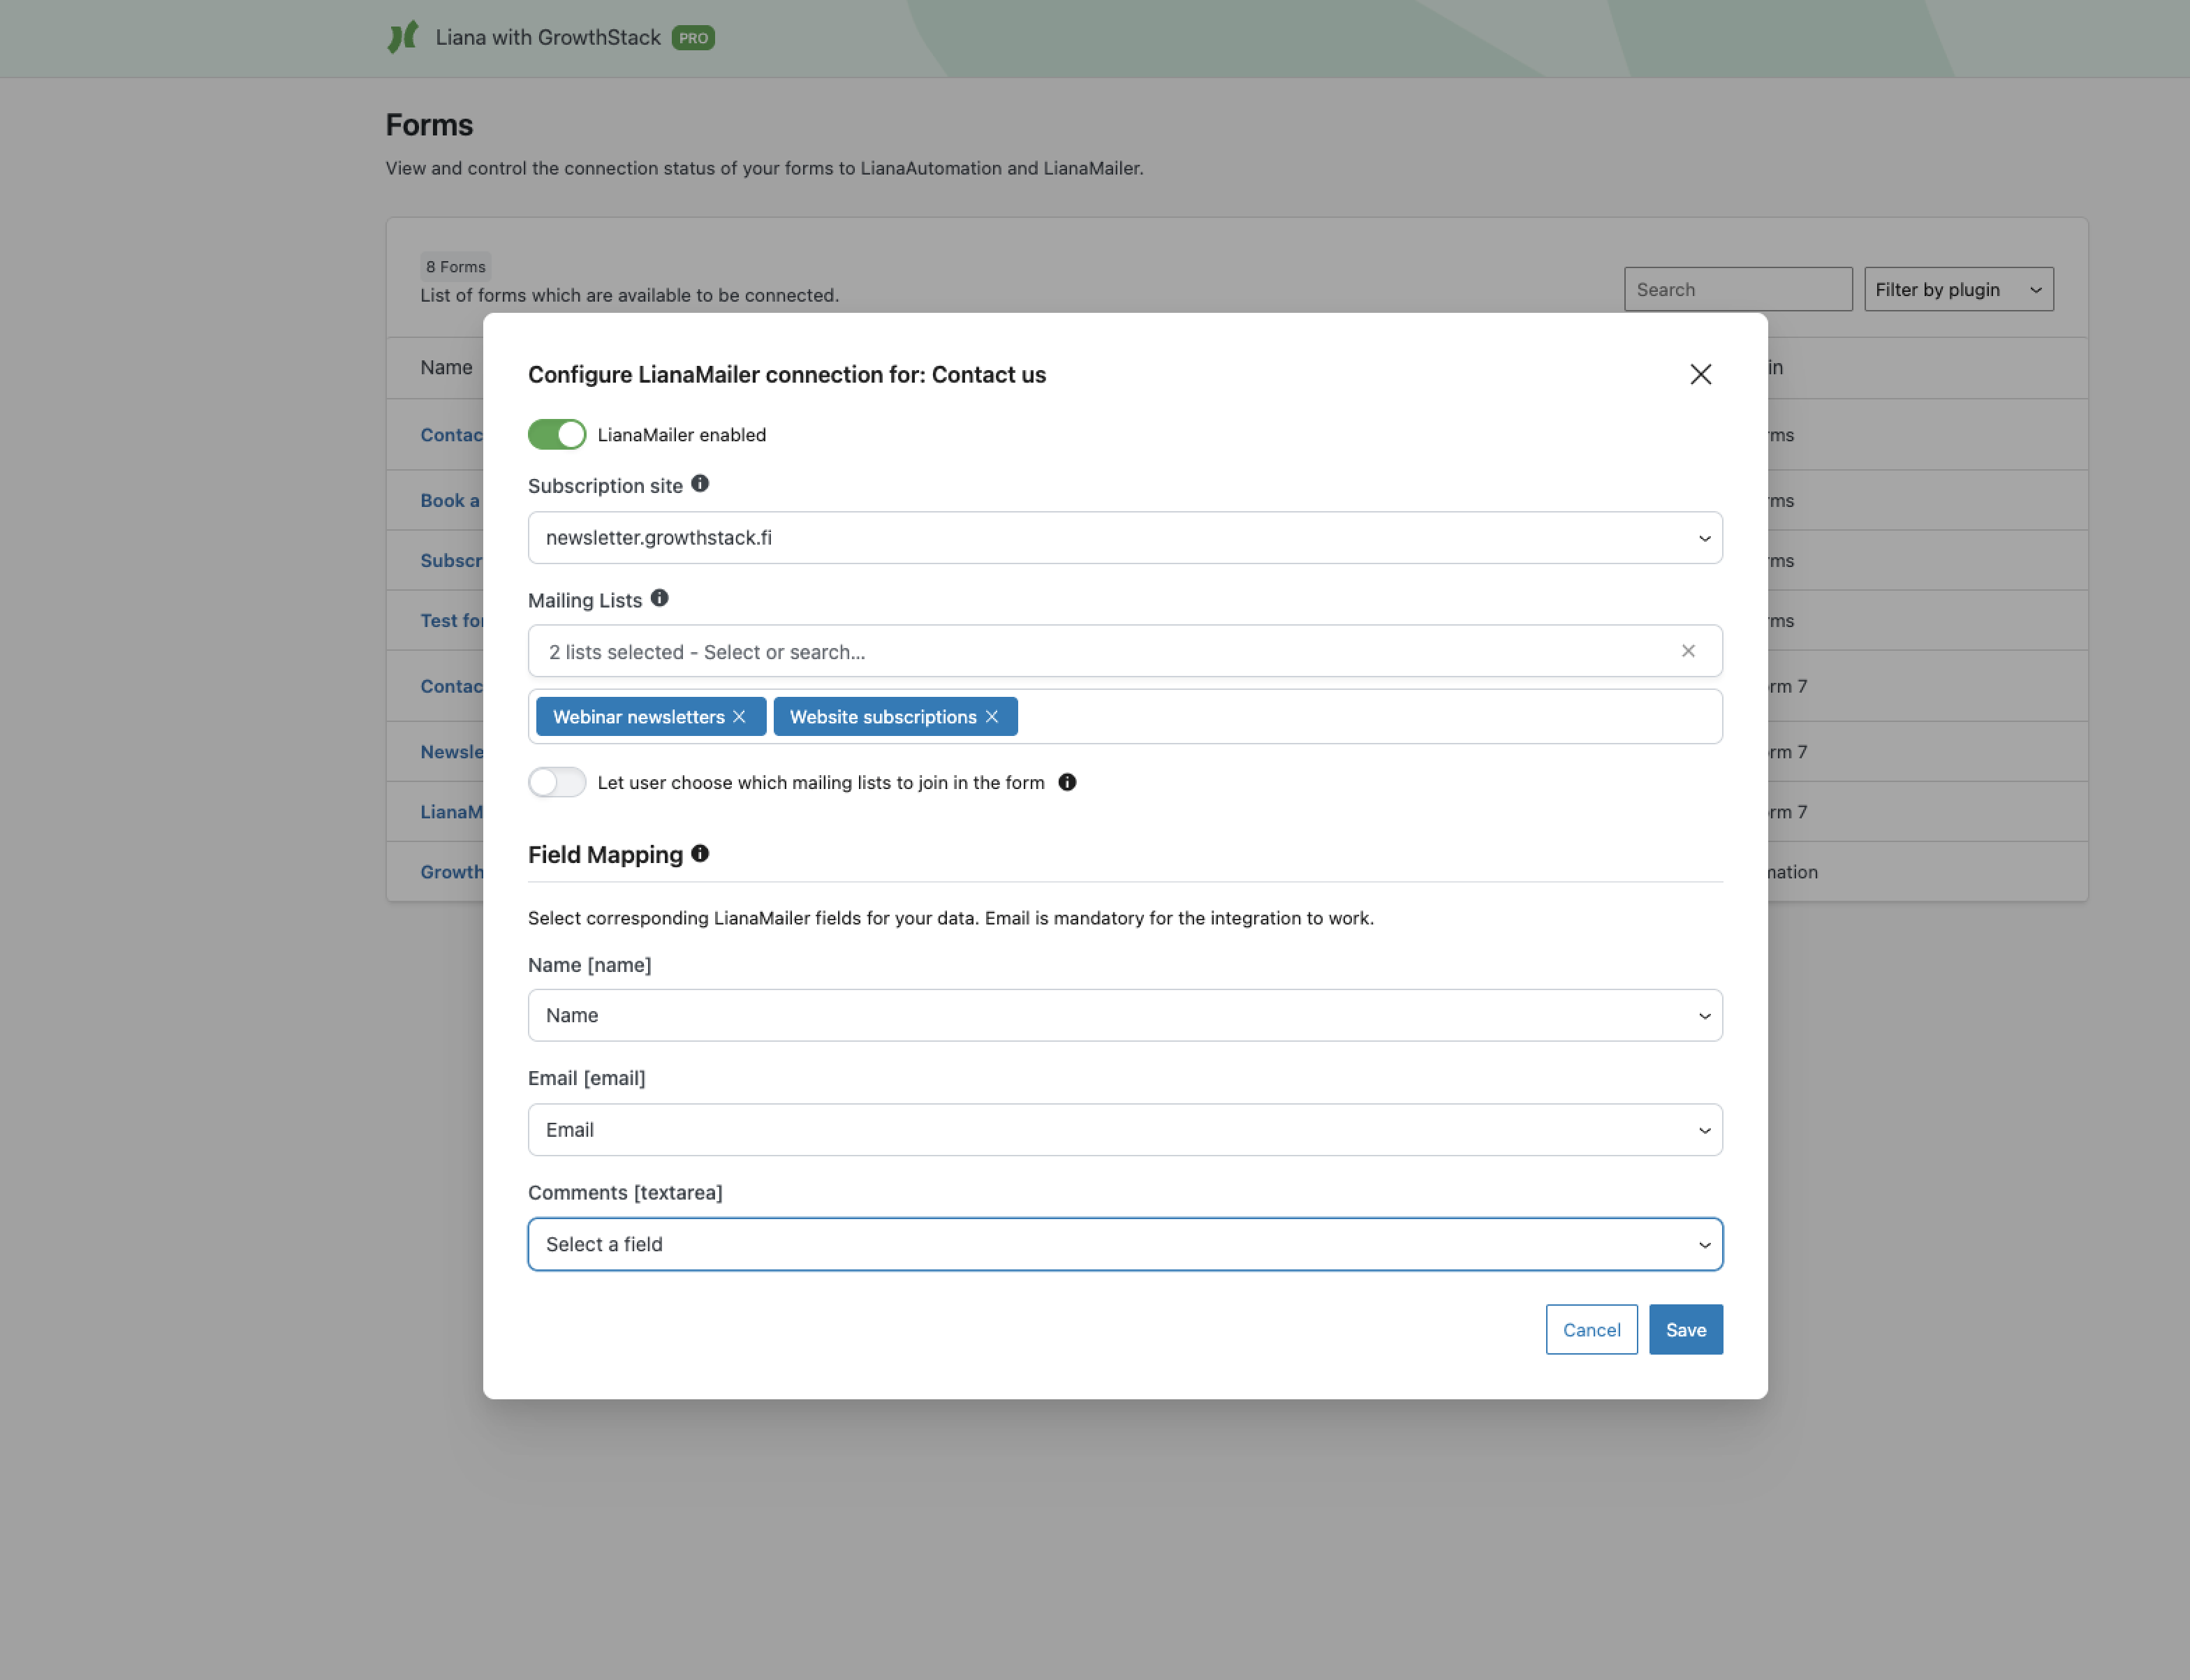Click the Liana GrowthStack logo icon

[x=403, y=38]
